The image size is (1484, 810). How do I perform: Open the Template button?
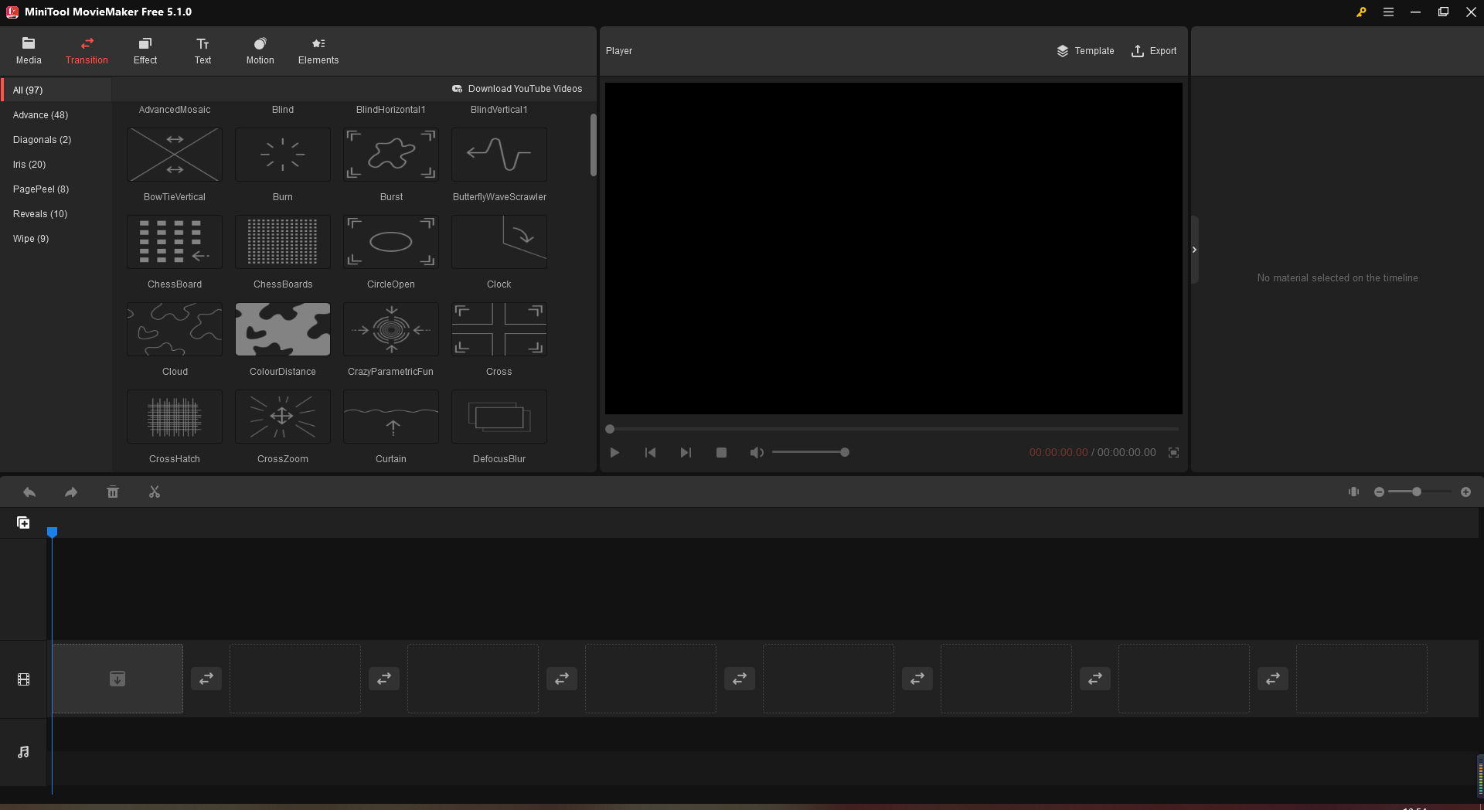click(x=1085, y=51)
